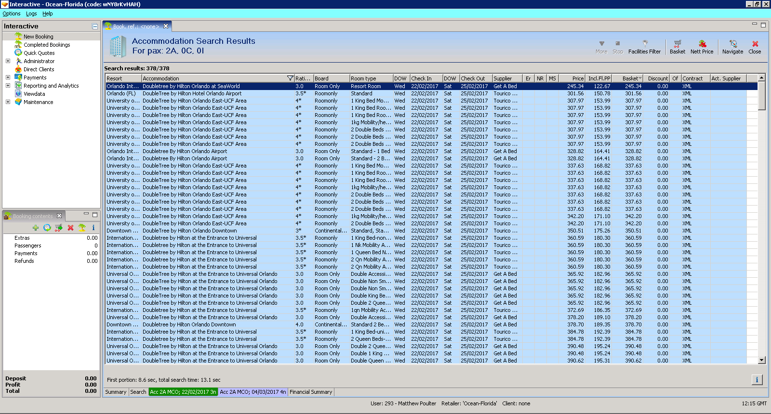Minimize the Booking contents panel
This screenshot has width=771, height=414.
(x=86, y=214)
